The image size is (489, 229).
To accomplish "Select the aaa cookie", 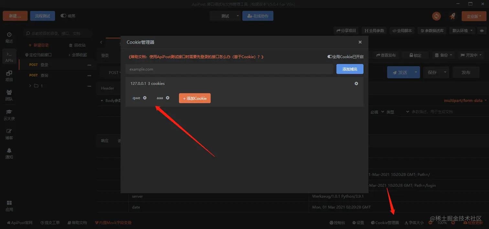I will pos(160,98).
